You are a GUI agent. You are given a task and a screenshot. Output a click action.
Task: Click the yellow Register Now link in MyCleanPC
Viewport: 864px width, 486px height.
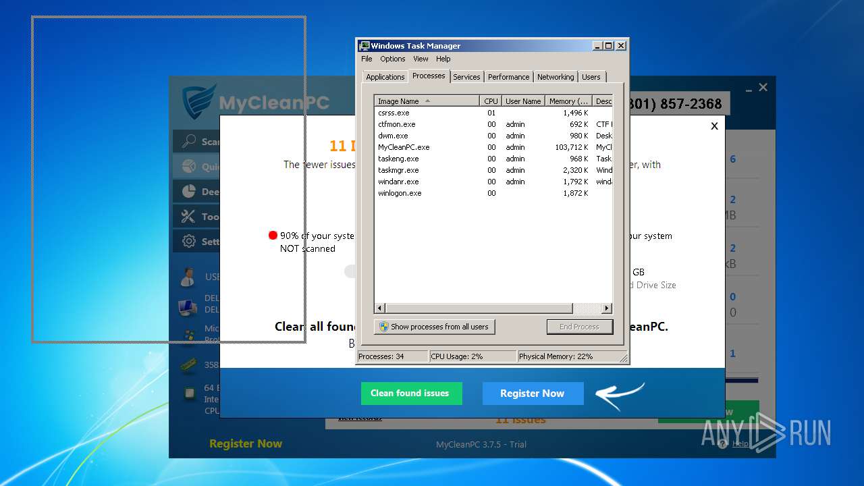[x=246, y=443]
